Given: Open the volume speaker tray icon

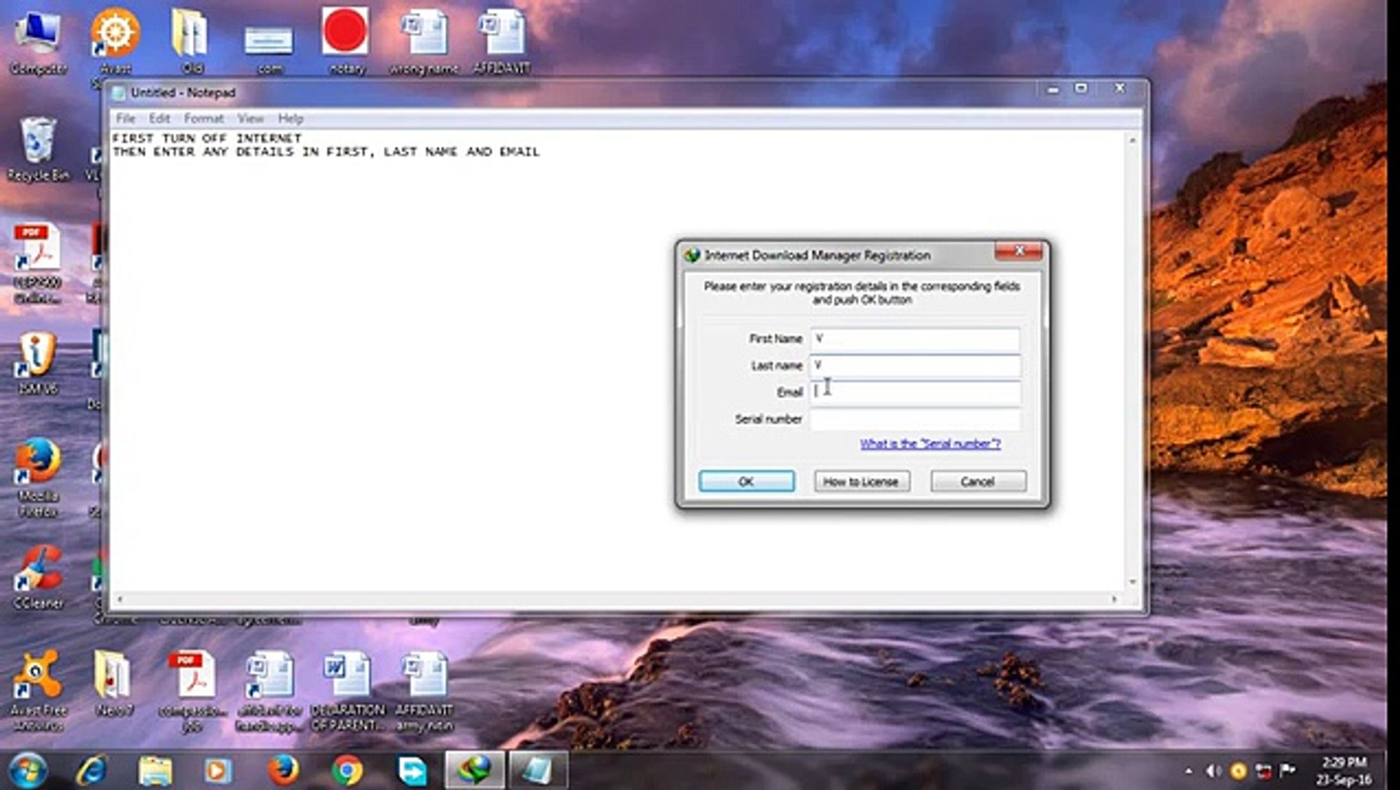Looking at the screenshot, I should tap(1213, 771).
